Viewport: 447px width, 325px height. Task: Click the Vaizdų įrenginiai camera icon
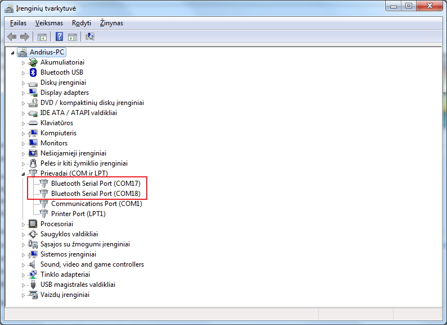coord(33,295)
